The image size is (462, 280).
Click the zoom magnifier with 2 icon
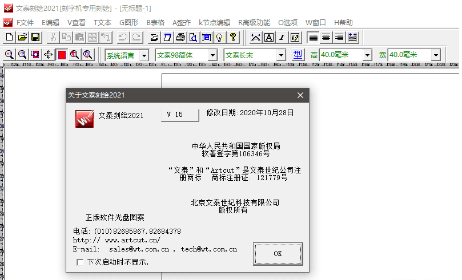click(22, 54)
